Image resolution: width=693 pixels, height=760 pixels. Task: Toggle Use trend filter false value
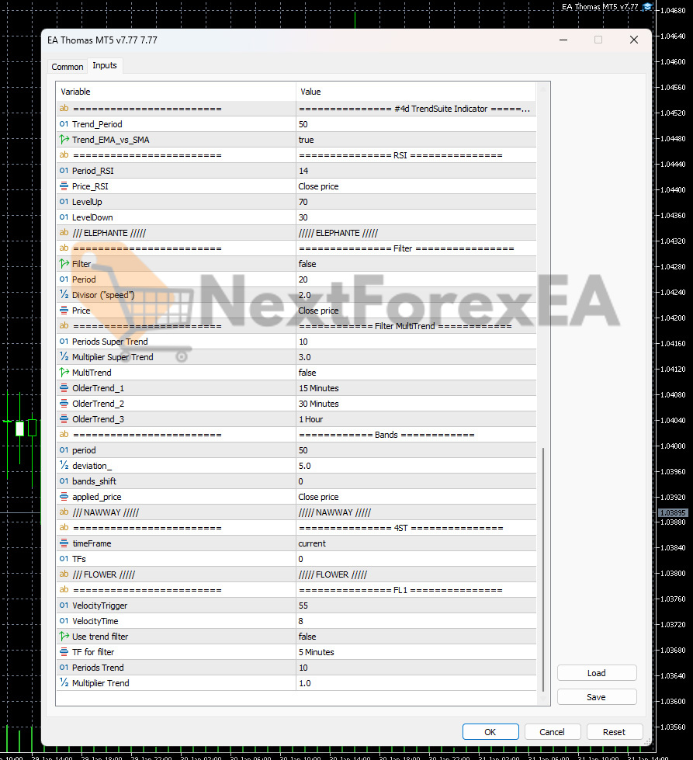(415, 637)
